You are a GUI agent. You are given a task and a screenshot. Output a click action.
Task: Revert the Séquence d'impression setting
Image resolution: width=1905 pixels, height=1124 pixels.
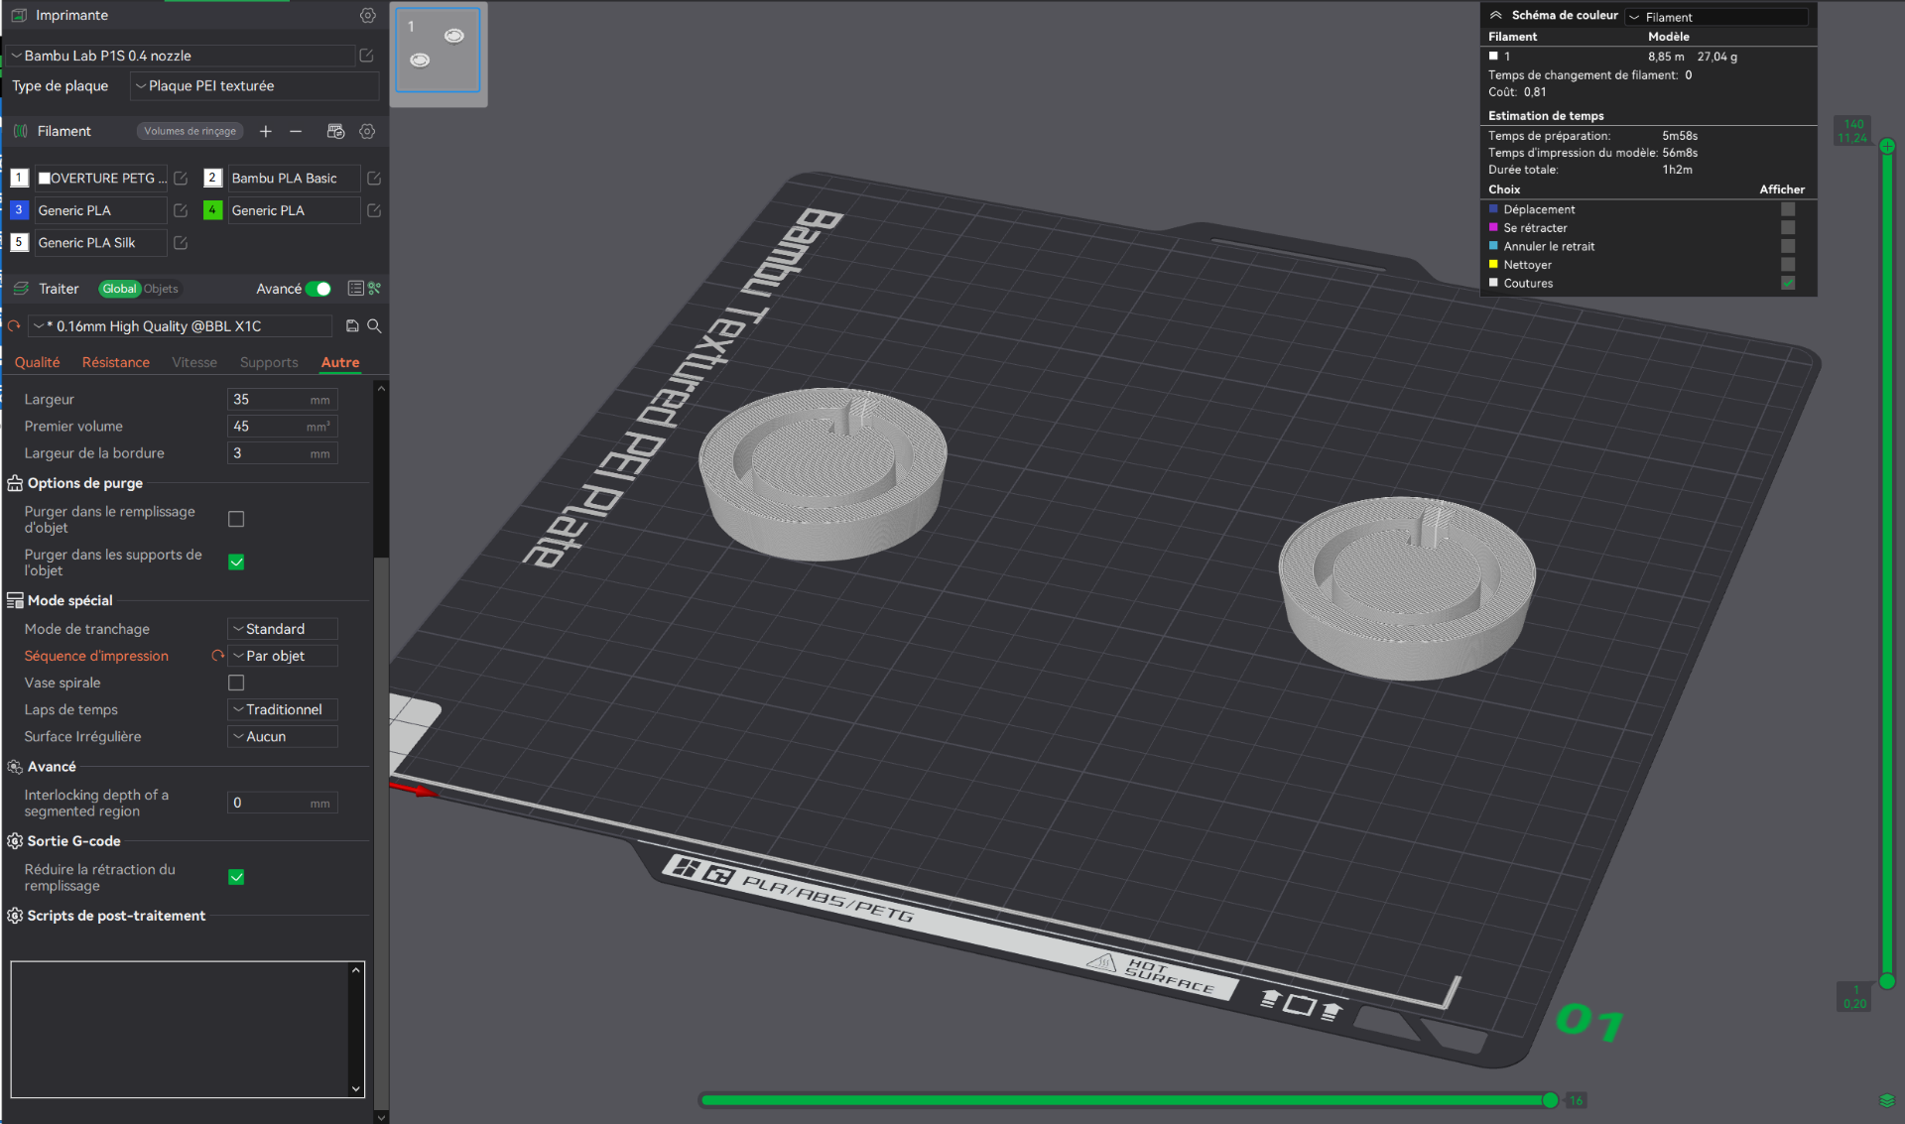[x=217, y=656]
